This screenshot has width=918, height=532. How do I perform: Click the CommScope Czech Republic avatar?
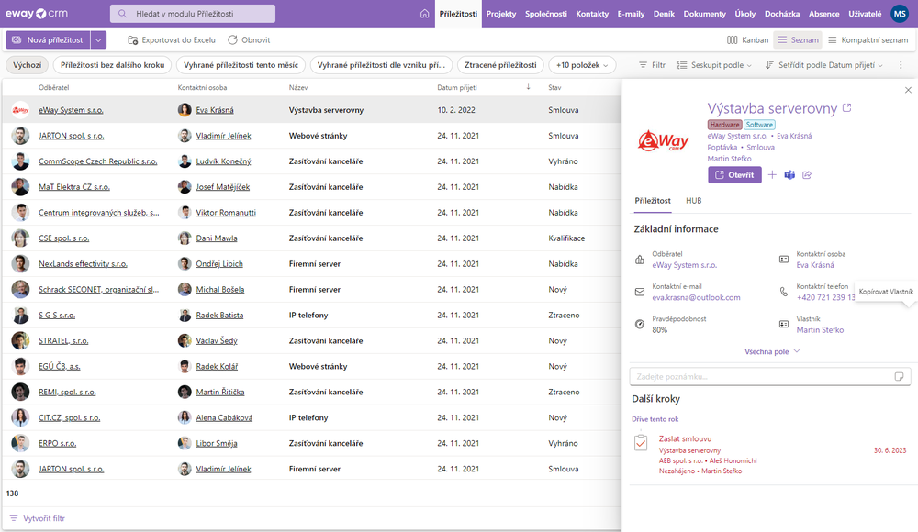point(20,161)
